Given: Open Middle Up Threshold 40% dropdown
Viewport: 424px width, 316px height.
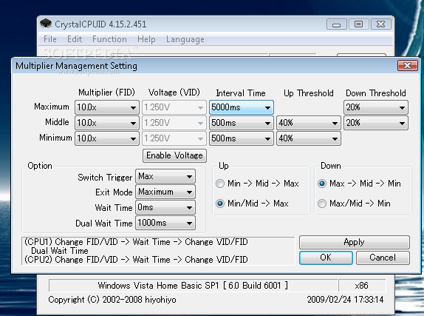Looking at the screenshot, I should pyautogui.click(x=309, y=123).
